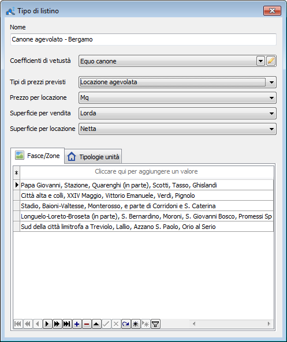Select row 'Papa Giovanni, Stazione, Quarenghi'

(x=147, y=185)
